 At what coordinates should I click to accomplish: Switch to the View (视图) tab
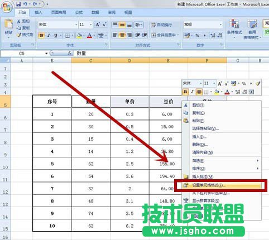pyautogui.click(x=128, y=12)
